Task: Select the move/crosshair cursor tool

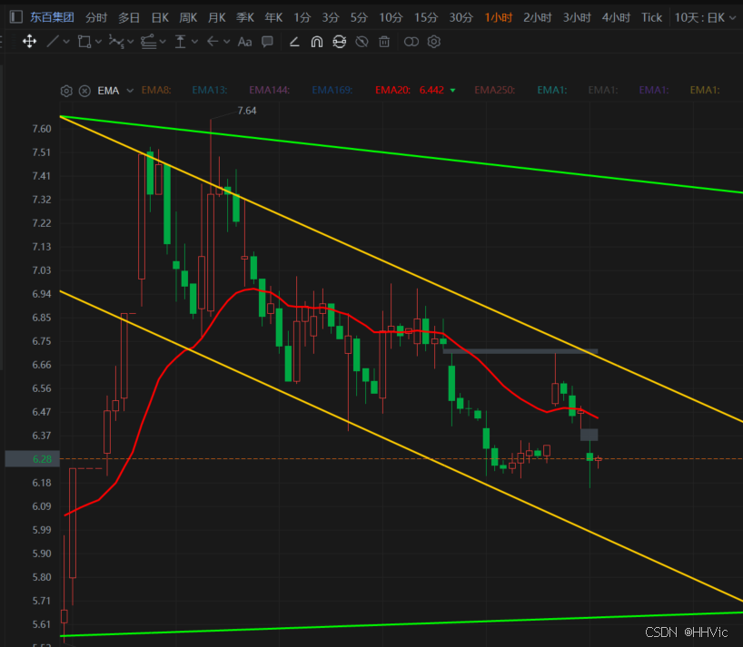Action: (29, 42)
